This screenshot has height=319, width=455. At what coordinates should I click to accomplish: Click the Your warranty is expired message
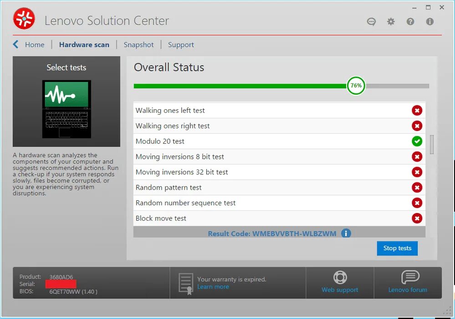[231, 279]
